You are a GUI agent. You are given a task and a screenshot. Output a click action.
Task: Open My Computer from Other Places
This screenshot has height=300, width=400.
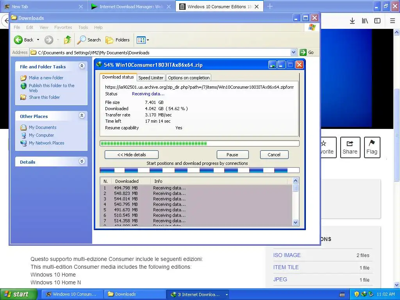(41, 135)
